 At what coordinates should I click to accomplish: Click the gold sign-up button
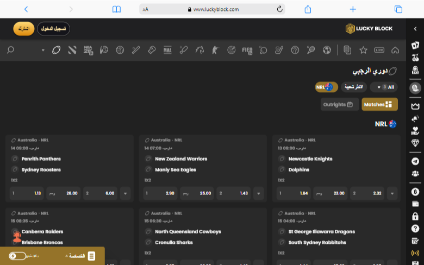(x=23, y=28)
